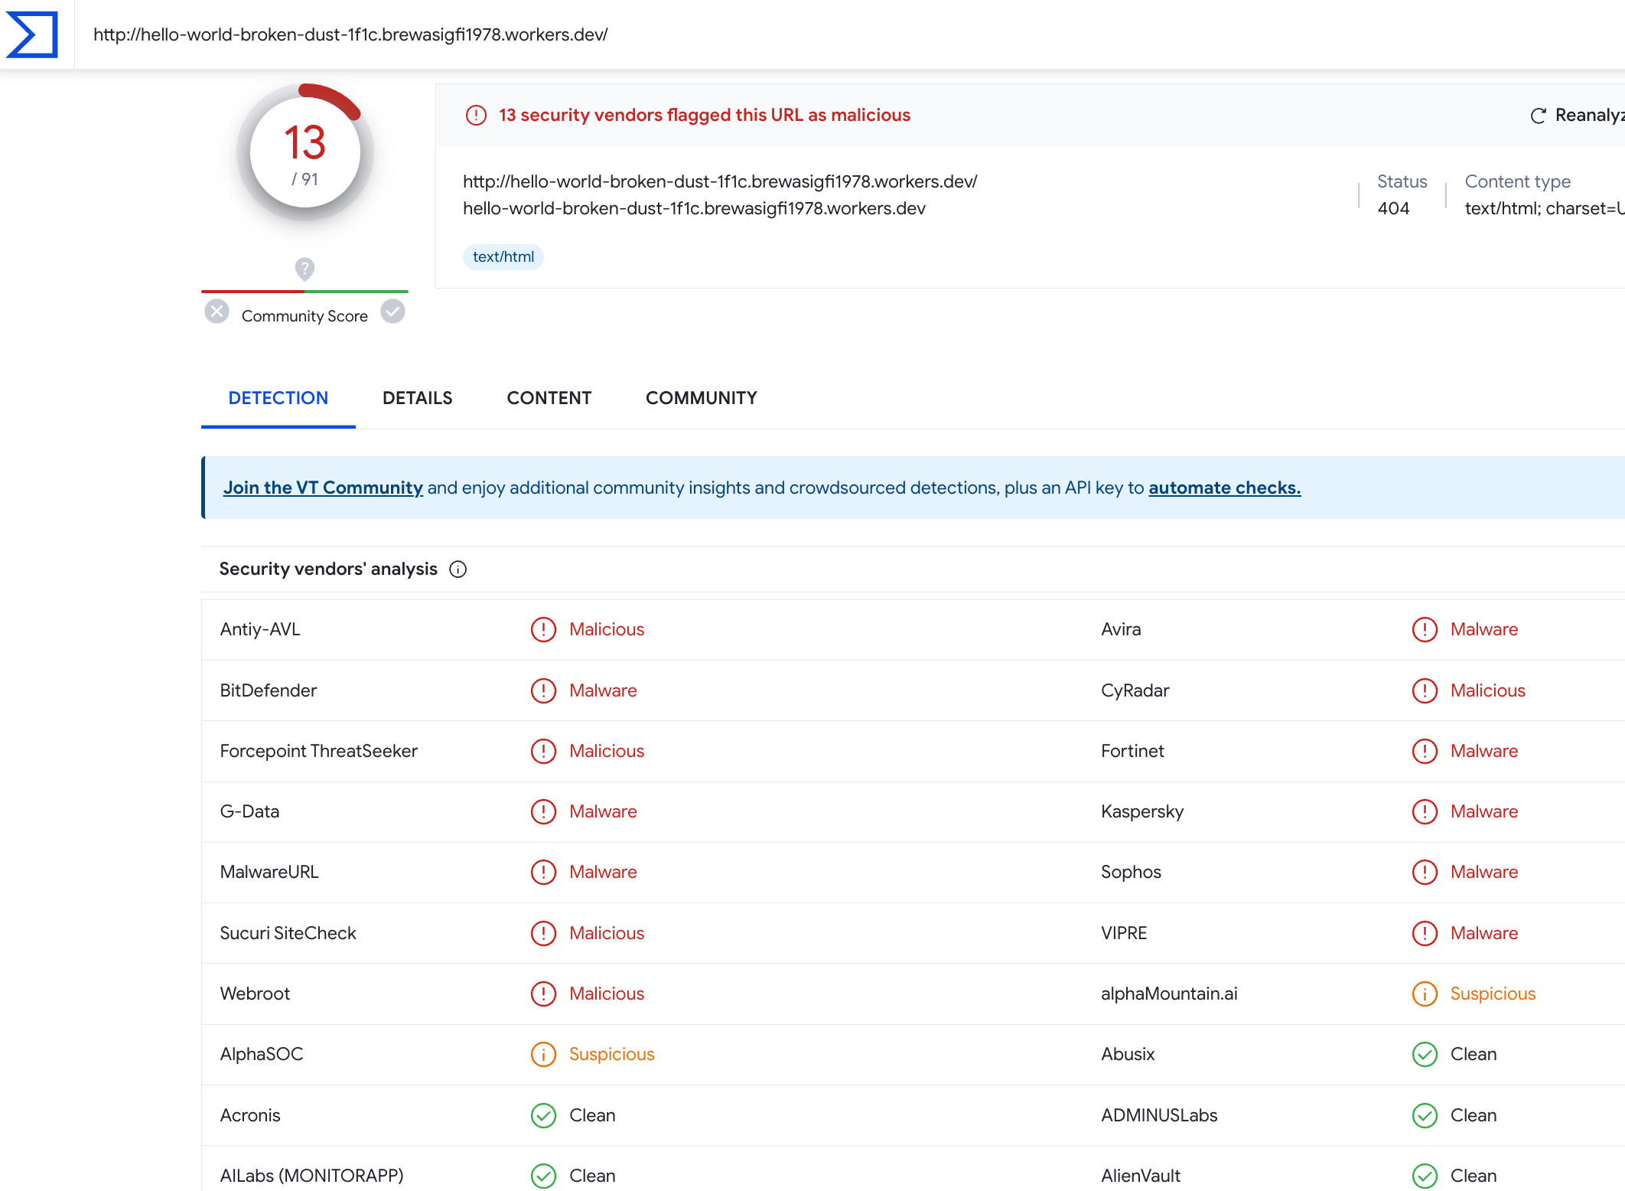Click the alphaMountain.ai vendor name
The height and width of the screenshot is (1191, 1625).
click(1169, 994)
